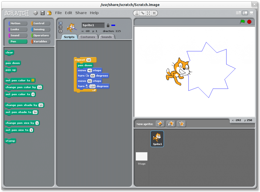Screen dimensions: 260x192
Task: Select the Grow sprite tool
Action: point(148,13)
